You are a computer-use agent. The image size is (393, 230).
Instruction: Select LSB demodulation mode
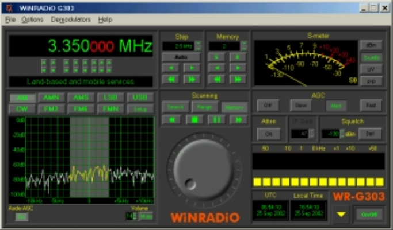110,98
